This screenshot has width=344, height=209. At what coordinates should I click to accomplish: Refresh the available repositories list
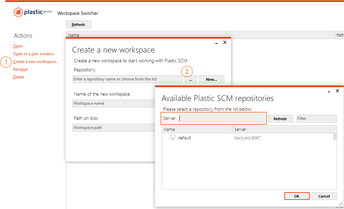tap(280, 118)
